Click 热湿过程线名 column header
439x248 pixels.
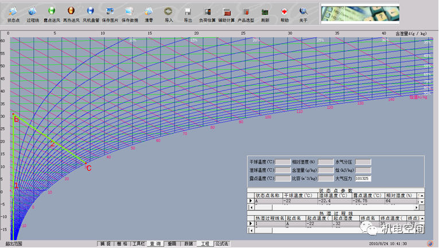(x=270, y=218)
